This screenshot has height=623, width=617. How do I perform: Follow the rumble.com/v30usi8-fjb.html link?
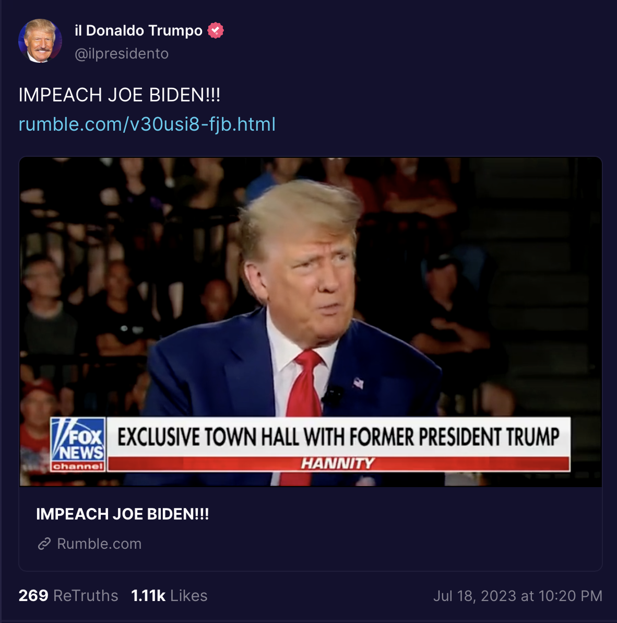pos(147,124)
